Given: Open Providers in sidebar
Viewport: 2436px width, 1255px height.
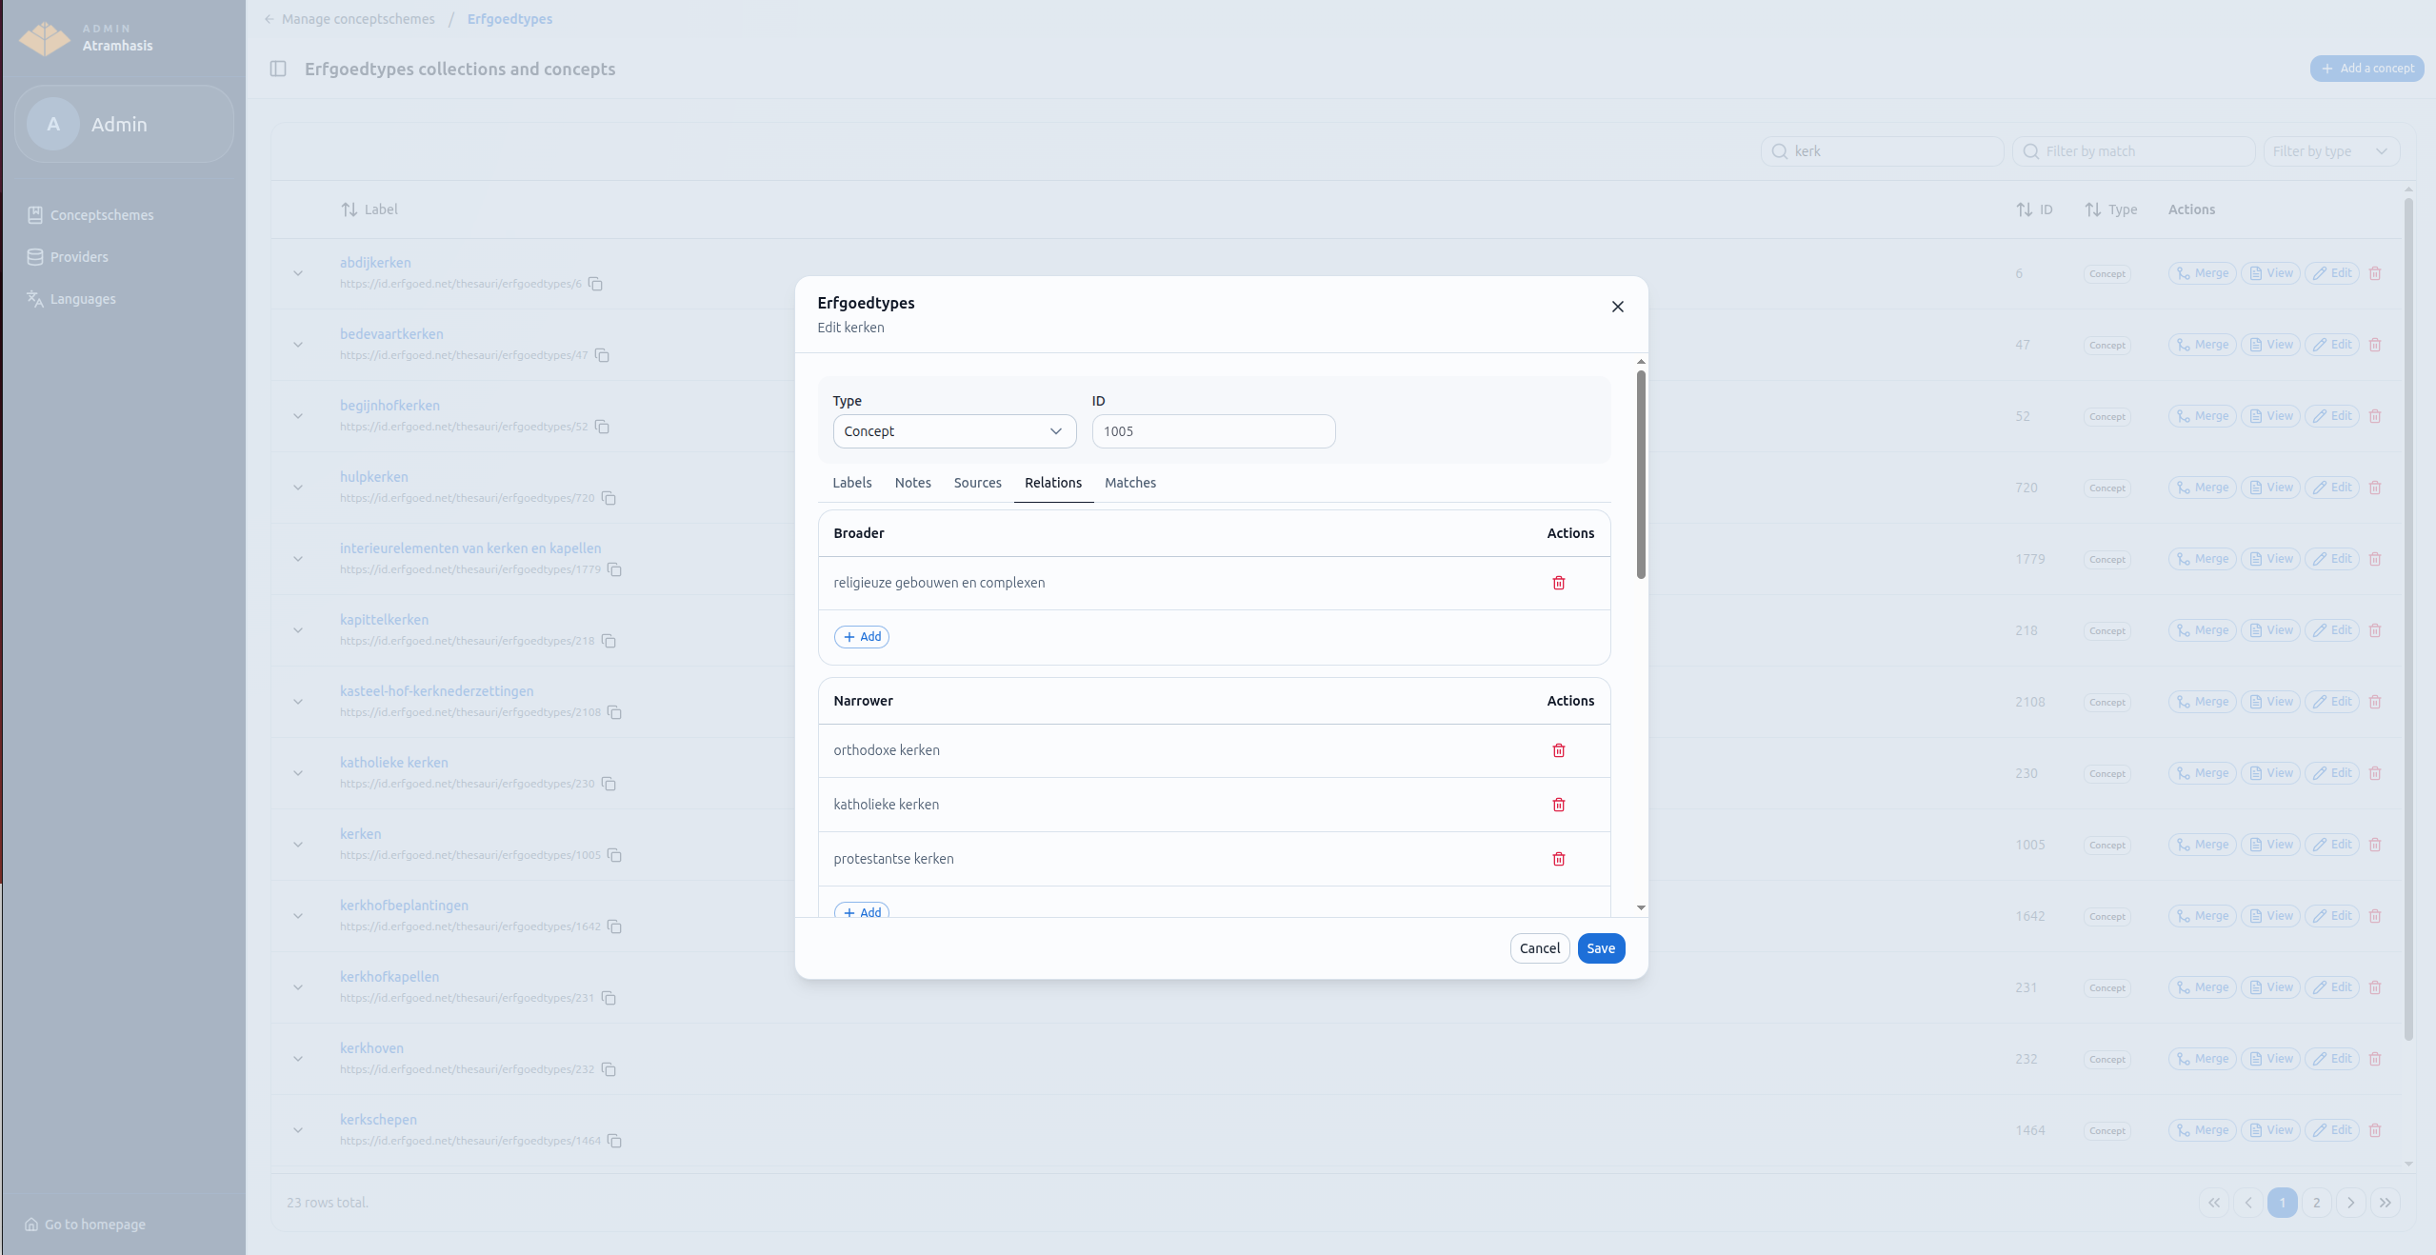Looking at the screenshot, I should (x=68, y=257).
